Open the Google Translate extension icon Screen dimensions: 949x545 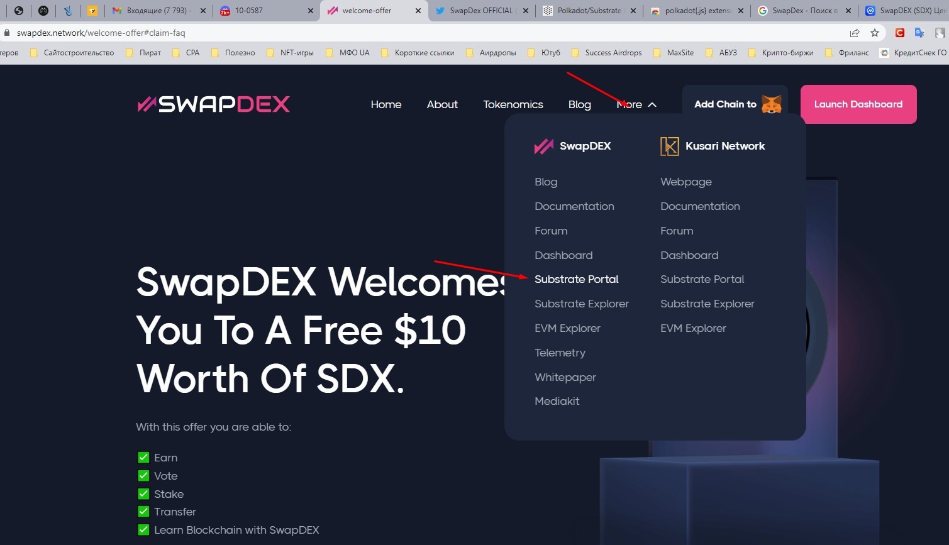919,33
